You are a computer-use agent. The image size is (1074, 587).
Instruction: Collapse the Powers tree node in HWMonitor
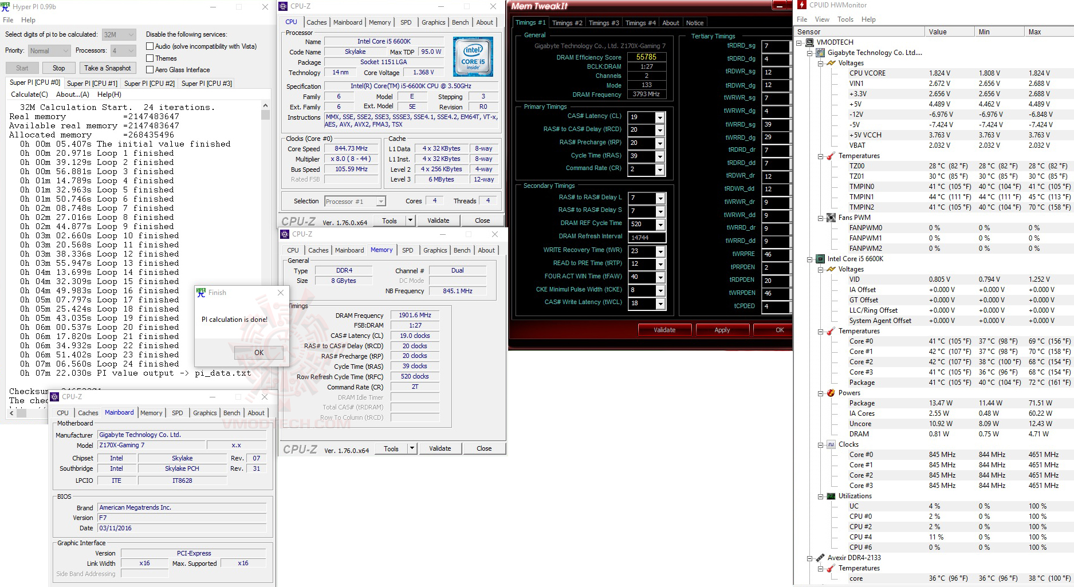[821, 393]
